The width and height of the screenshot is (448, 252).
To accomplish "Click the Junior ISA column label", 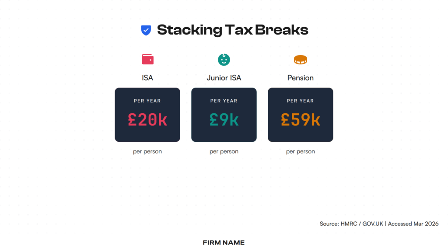I will tap(224, 78).
